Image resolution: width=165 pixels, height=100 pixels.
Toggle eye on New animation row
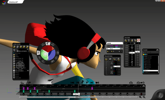[x=28, y=71]
